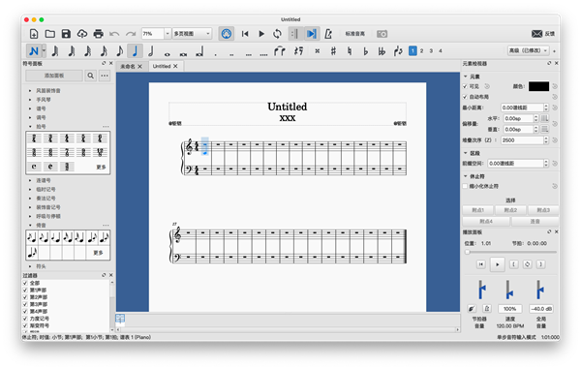Add a tie between notes

(280, 50)
